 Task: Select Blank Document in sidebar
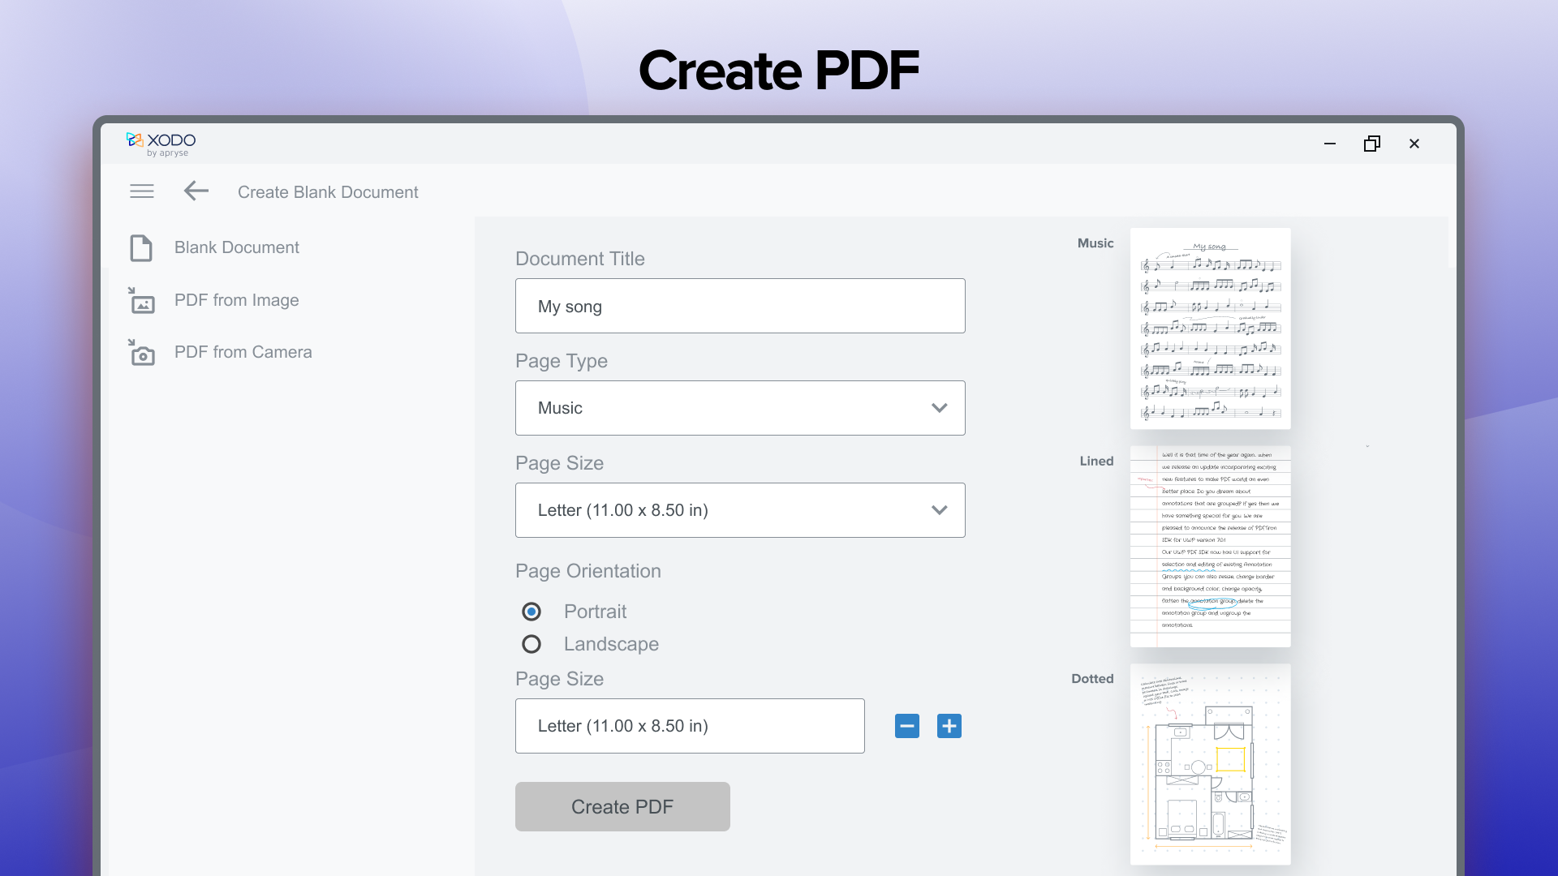(236, 247)
